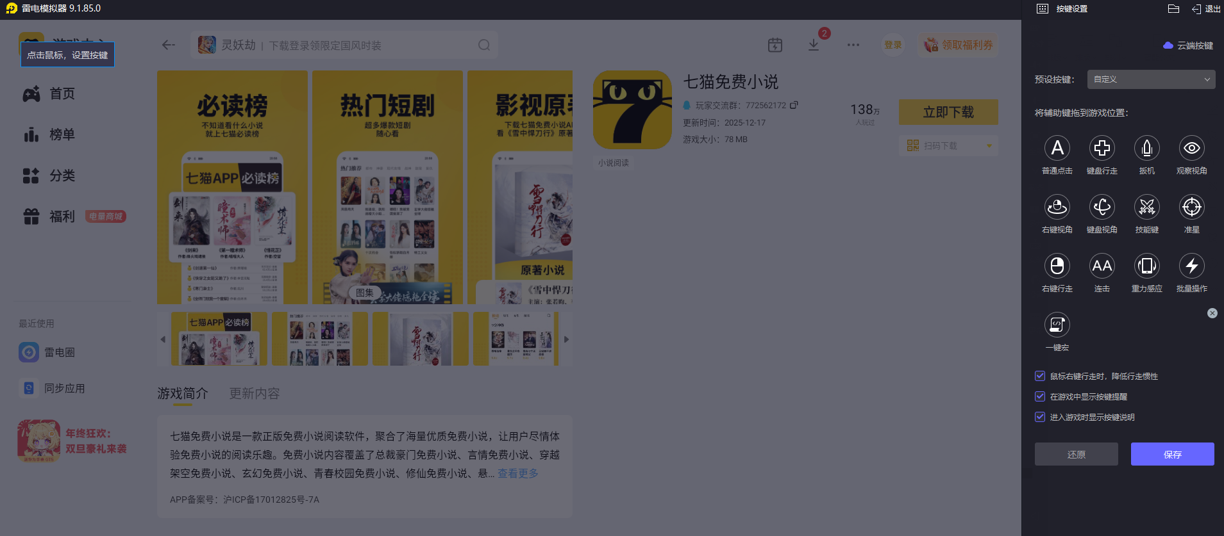Open 同步应用 from recently used

pyautogui.click(x=52, y=388)
